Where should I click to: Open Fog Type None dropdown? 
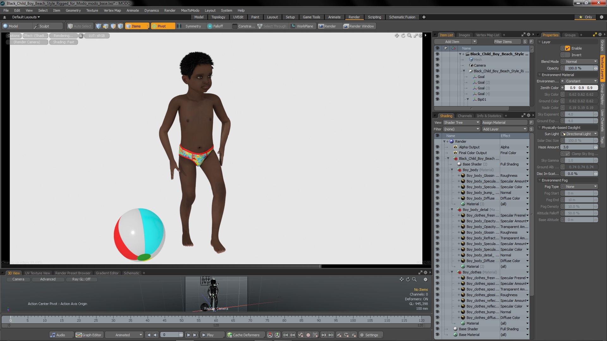tap(581, 187)
